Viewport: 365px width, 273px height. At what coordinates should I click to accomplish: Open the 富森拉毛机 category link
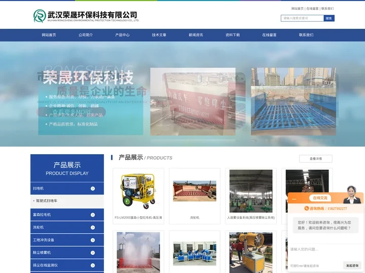(42, 215)
